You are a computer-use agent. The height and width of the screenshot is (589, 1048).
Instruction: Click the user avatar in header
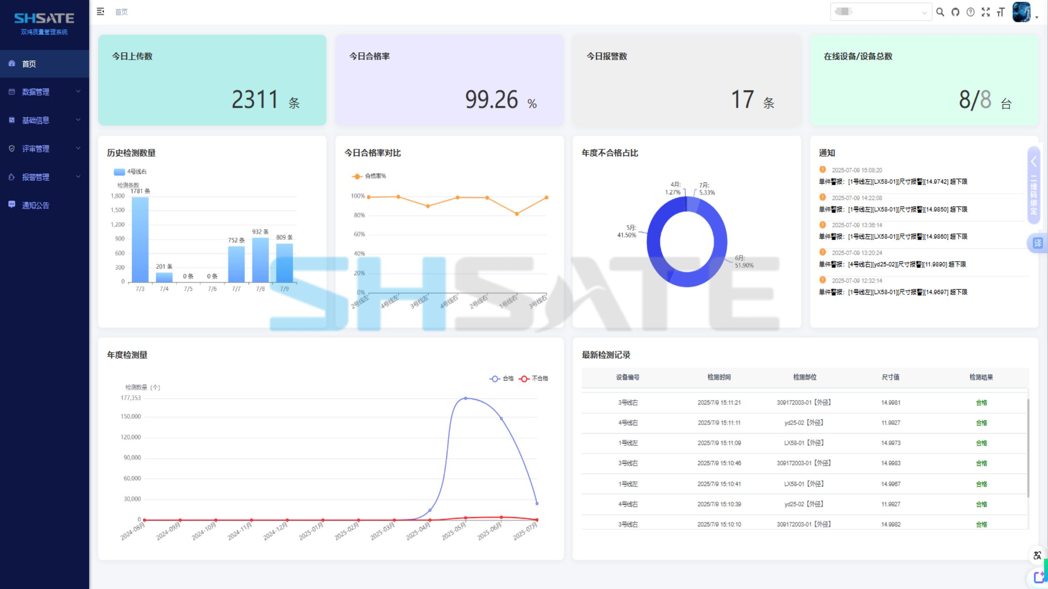[1021, 12]
